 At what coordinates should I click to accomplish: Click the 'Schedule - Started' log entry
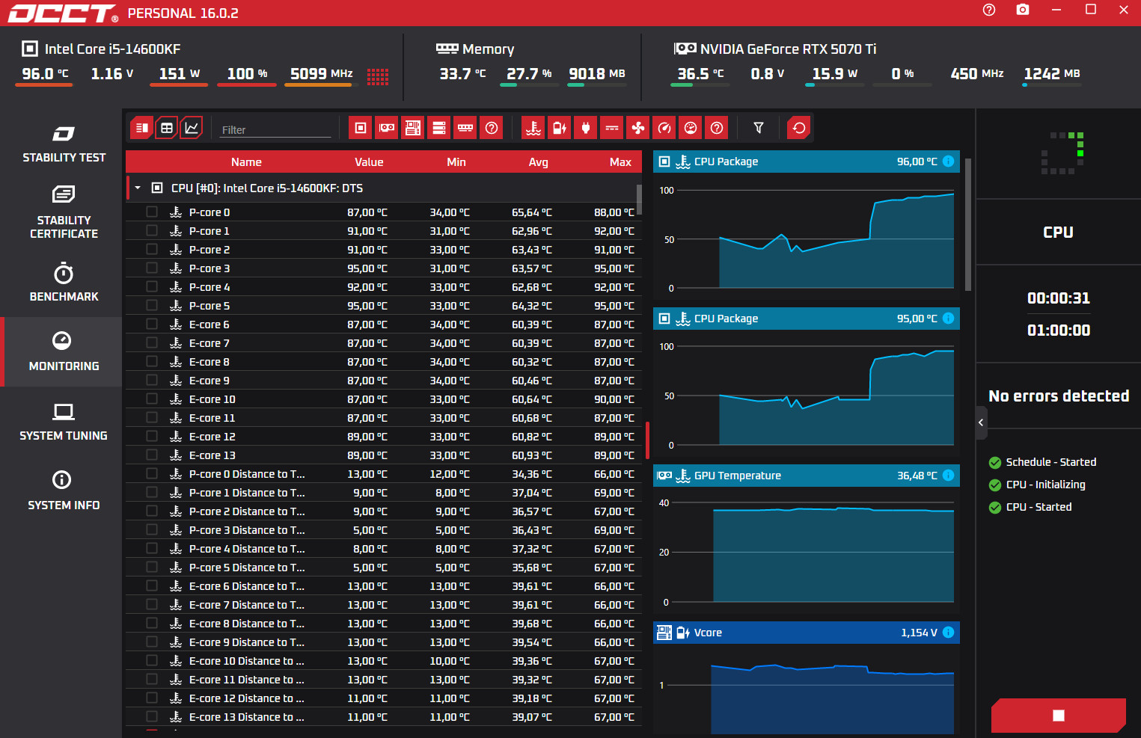(x=1050, y=462)
